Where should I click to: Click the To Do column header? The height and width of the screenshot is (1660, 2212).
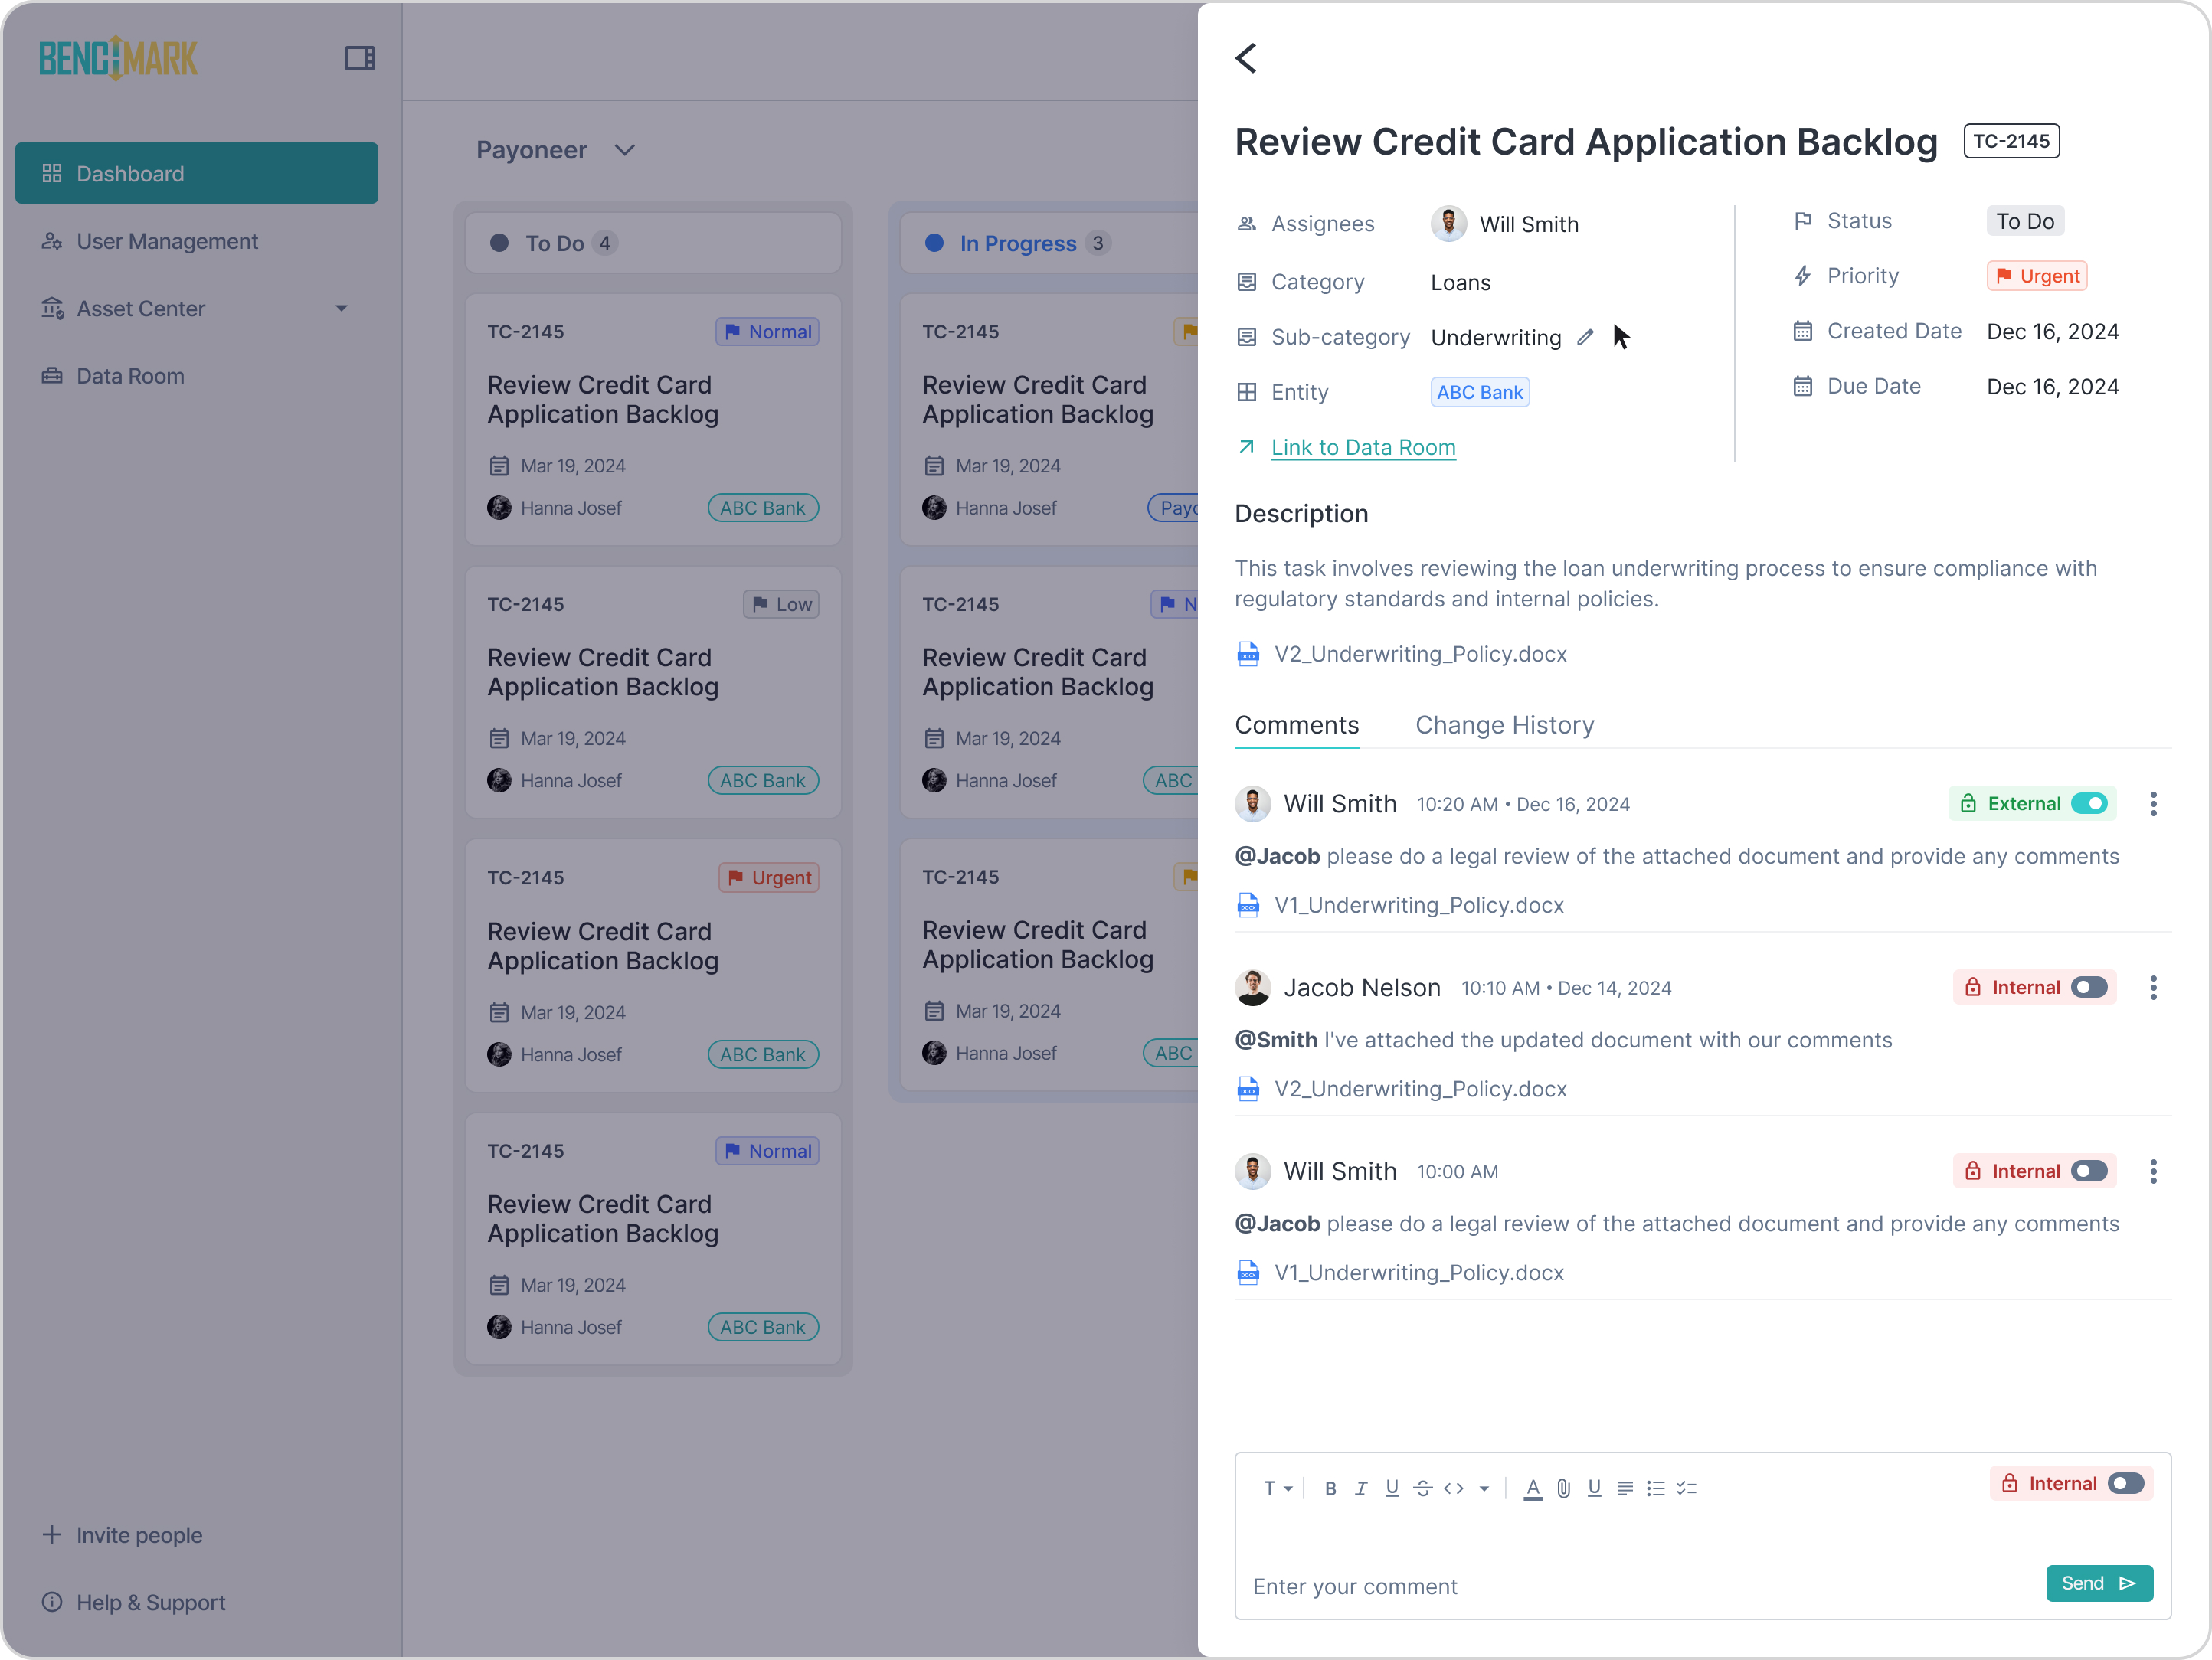pyautogui.click(x=653, y=243)
